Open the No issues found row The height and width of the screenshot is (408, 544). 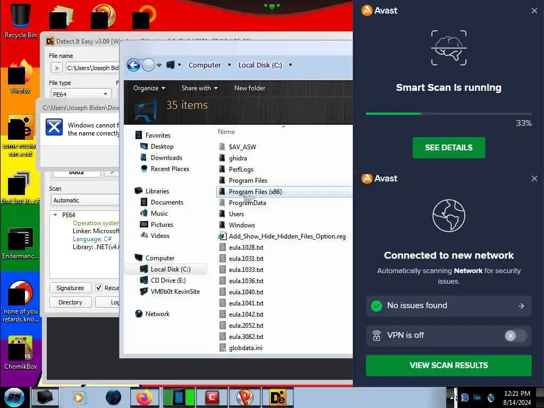click(x=448, y=305)
